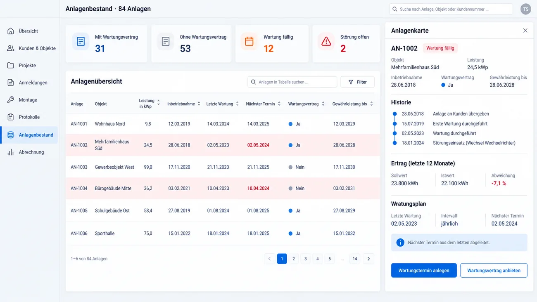This screenshot has height=302, width=537.
Task: Sort by Inbetriebnahme column
Action: pos(199,104)
